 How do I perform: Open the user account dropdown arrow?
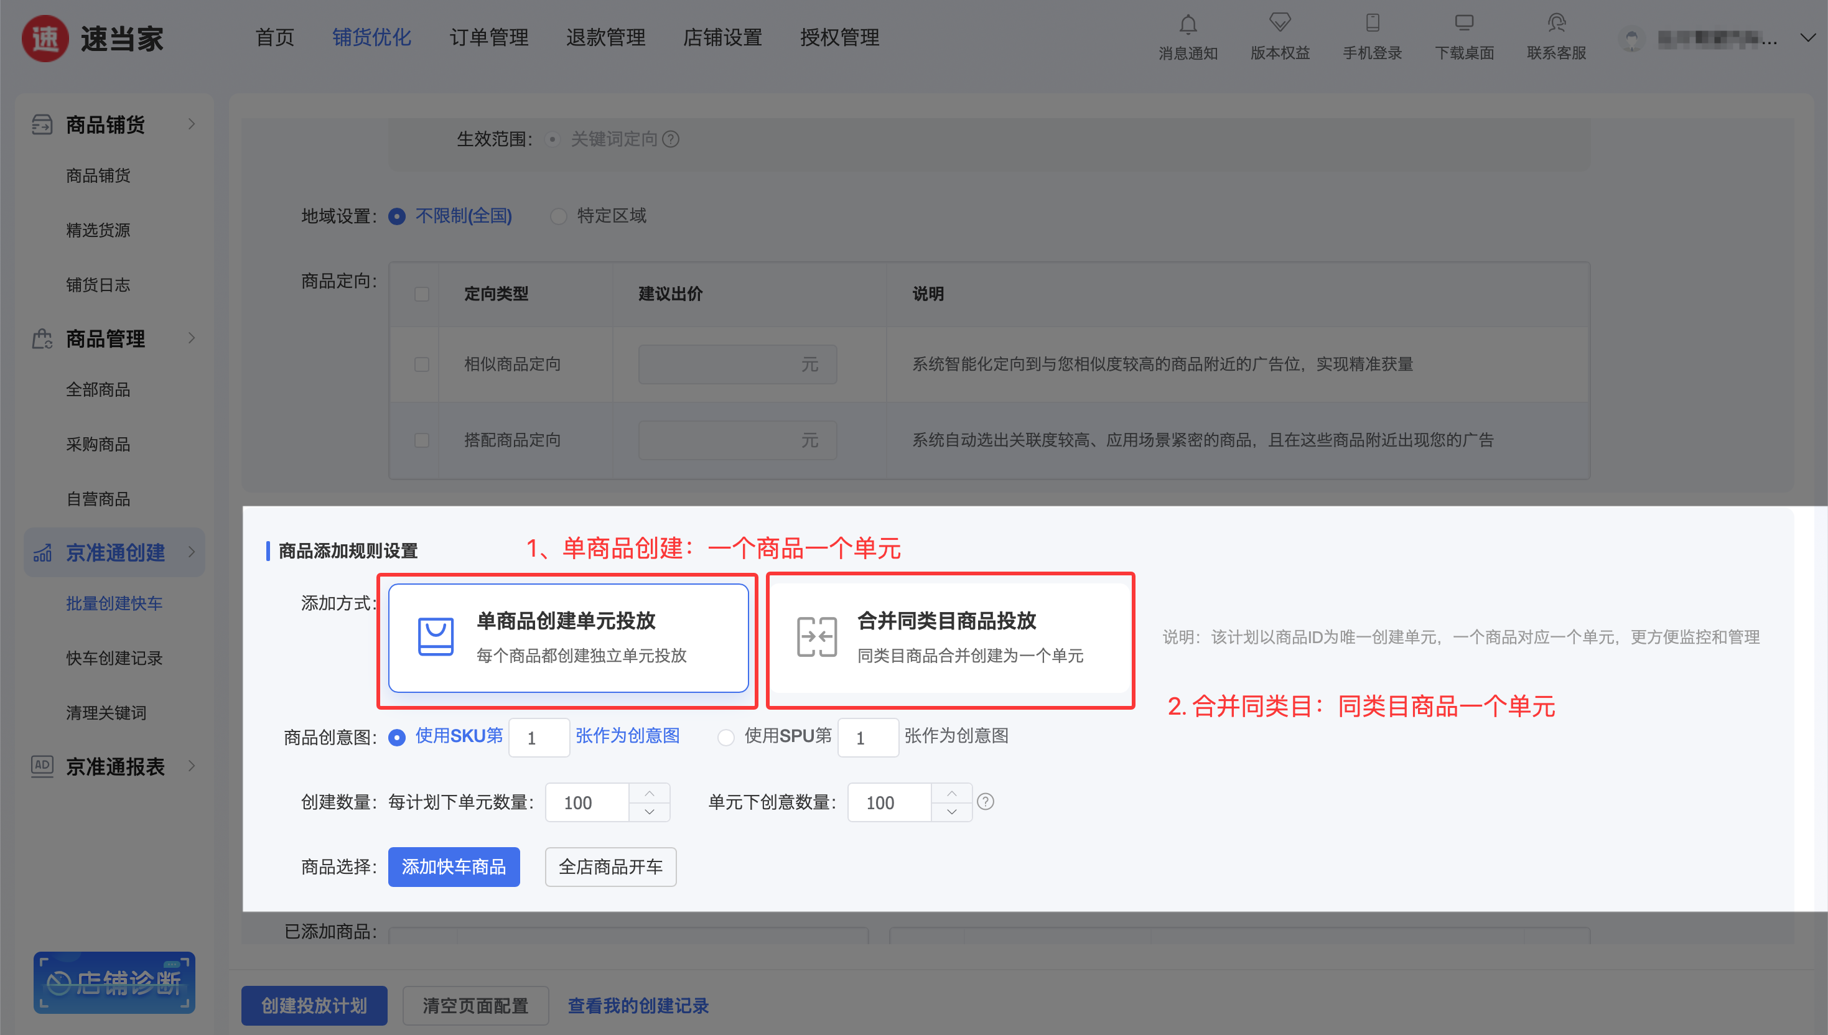[x=1807, y=38]
